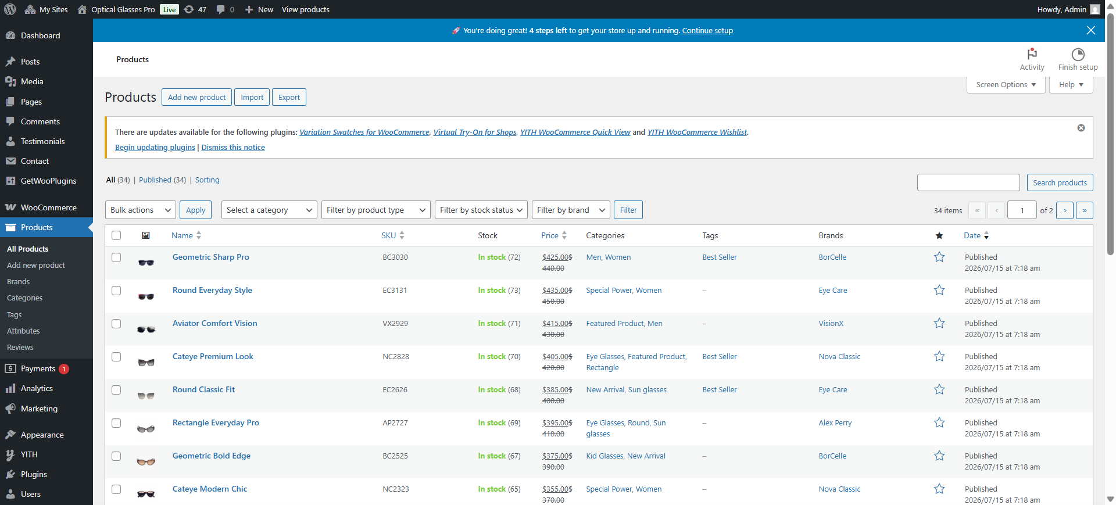Screen dimensions: 1116x505
Task: Check the Aviator Comfort Vision row checkbox
Action: click(116, 324)
